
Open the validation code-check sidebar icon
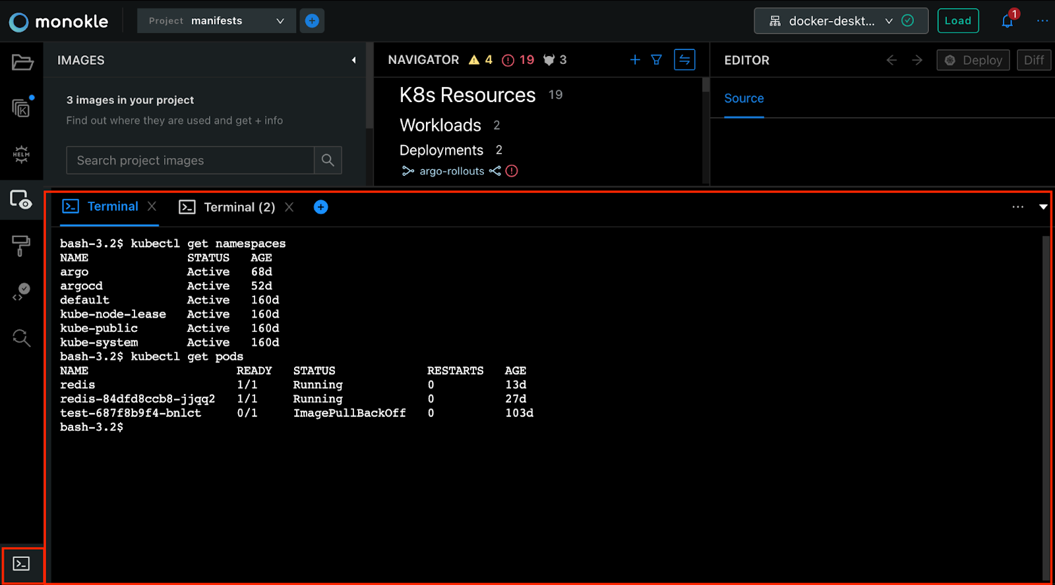click(x=22, y=292)
